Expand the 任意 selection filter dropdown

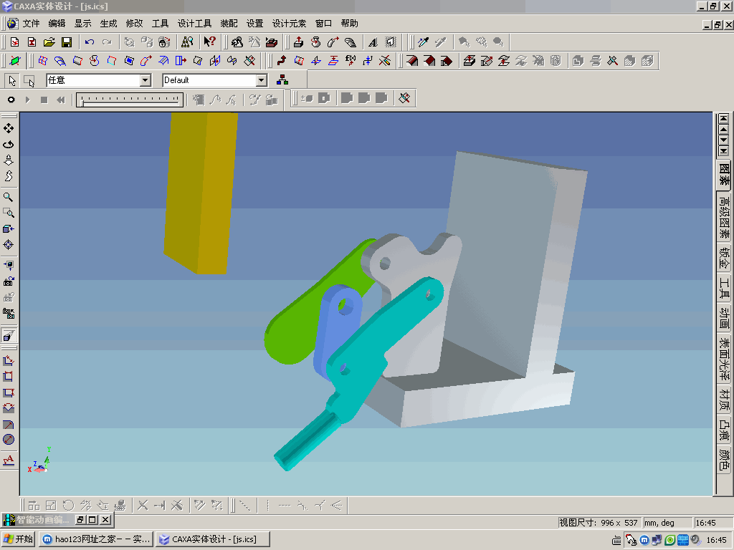pyautogui.click(x=145, y=80)
